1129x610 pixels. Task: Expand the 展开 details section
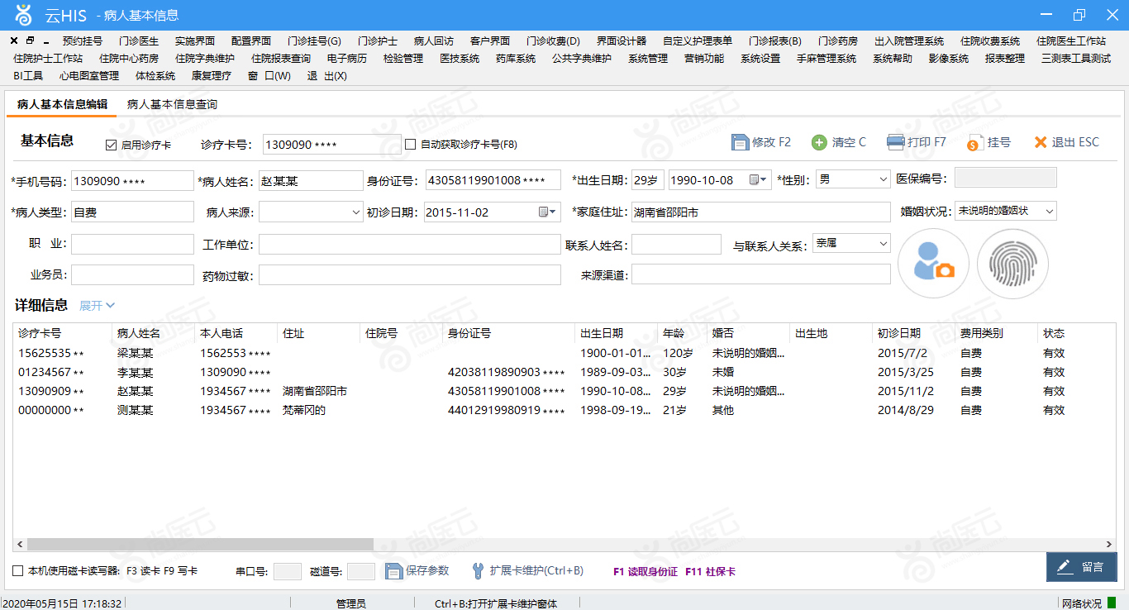[x=97, y=305]
